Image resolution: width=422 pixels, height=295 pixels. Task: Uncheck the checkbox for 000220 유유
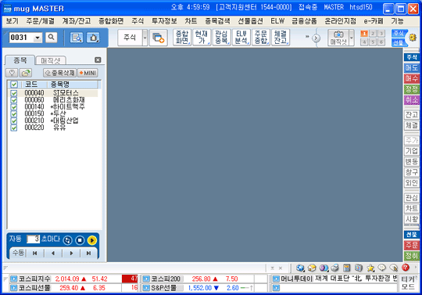(x=14, y=128)
